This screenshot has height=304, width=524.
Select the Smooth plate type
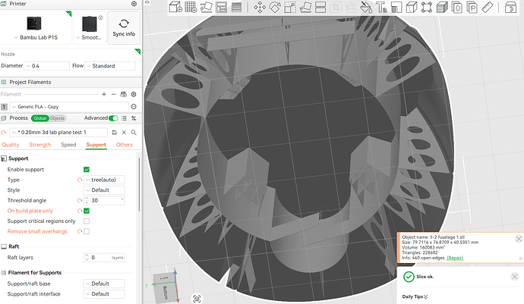pyautogui.click(x=90, y=28)
